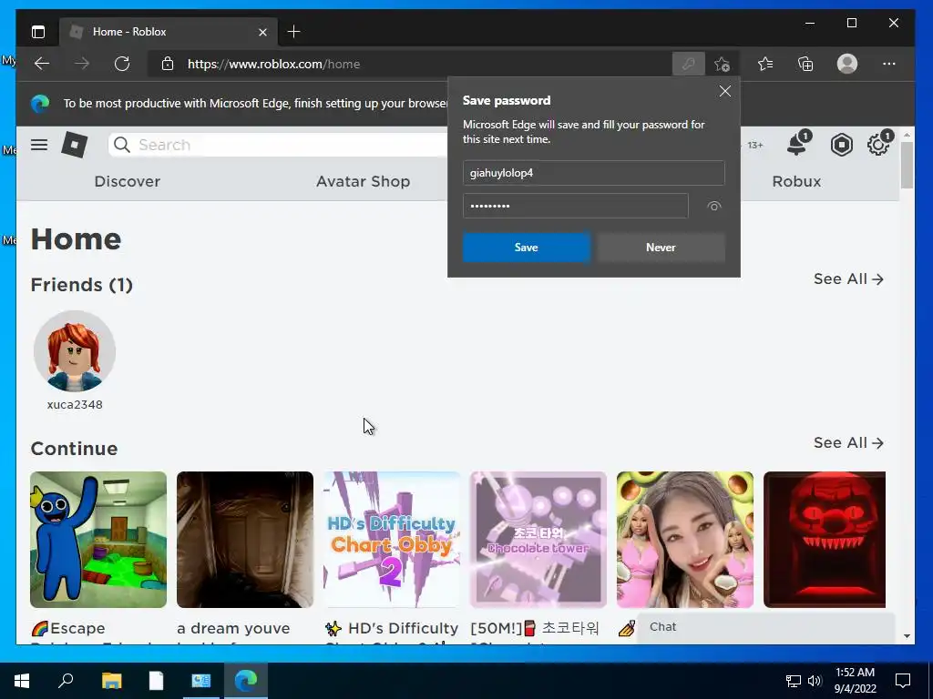The width and height of the screenshot is (933, 699).
Task: Open the game thumbnail with pink-dressed woman
Action: (x=685, y=540)
